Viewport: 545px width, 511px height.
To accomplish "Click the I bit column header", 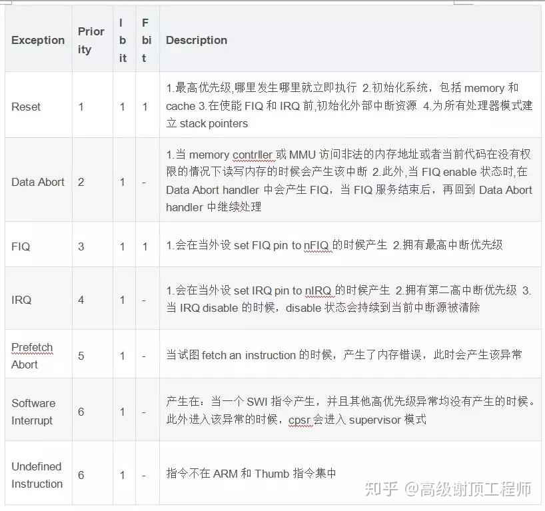I will tap(123, 40).
